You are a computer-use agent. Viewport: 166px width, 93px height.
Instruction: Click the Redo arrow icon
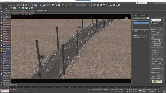[5, 5]
